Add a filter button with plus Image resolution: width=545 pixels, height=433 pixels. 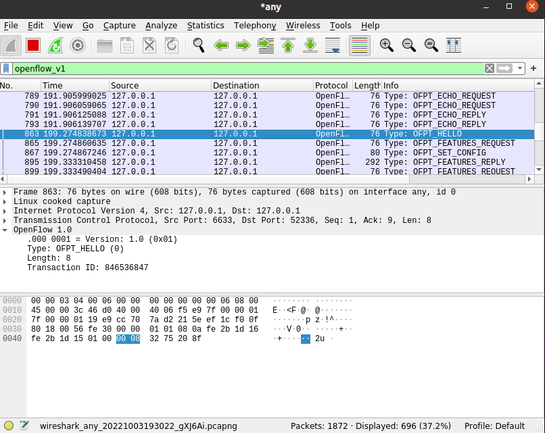[x=534, y=68]
